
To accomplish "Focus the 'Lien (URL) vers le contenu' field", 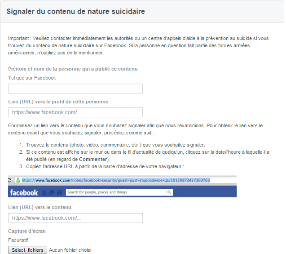I will tap(75, 218).
